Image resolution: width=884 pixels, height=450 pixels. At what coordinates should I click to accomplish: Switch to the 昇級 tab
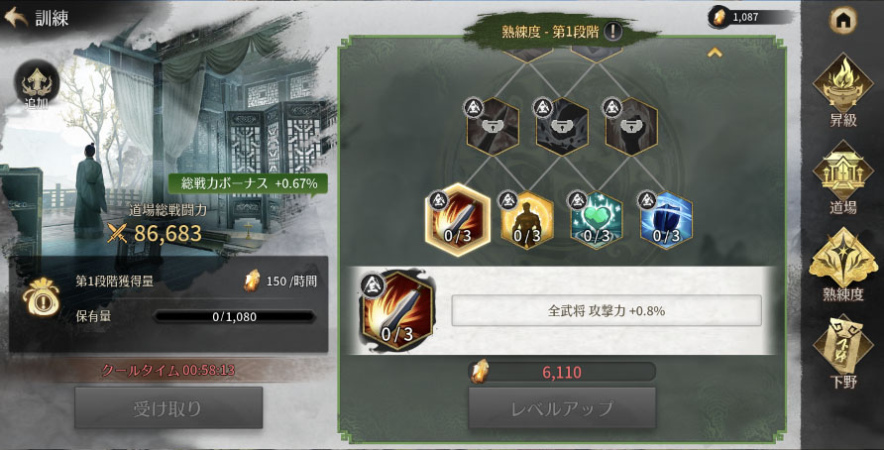[x=842, y=90]
